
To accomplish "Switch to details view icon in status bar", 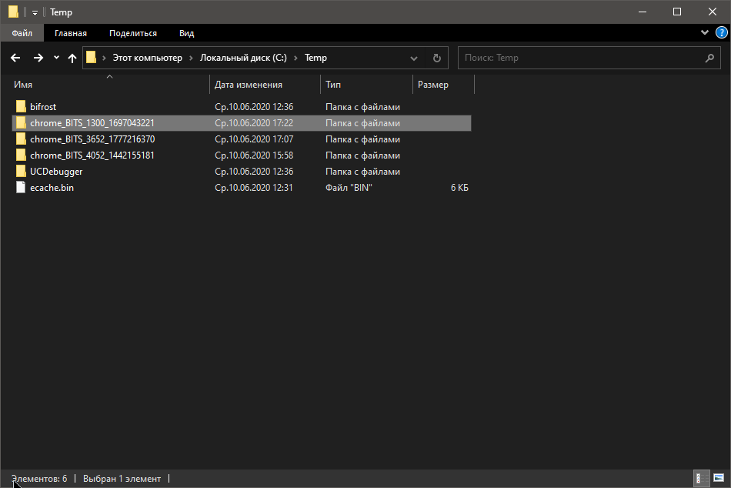I will [x=701, y=478].
